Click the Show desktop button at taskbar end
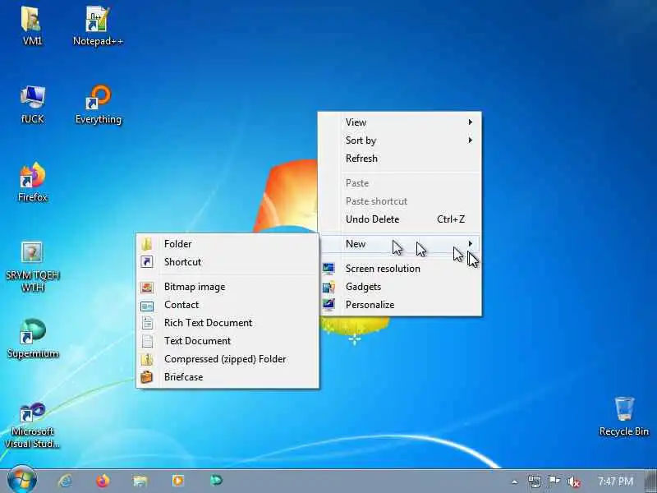The height and width of the screenshot is (493, 657). [650, 481]
